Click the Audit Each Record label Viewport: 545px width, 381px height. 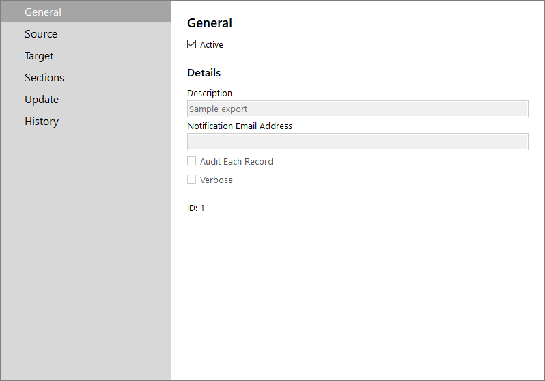[x=236, y=161]
